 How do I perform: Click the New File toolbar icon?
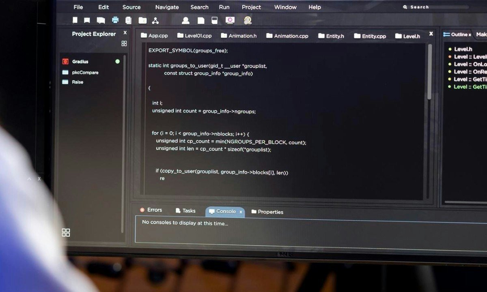(75, 20)
